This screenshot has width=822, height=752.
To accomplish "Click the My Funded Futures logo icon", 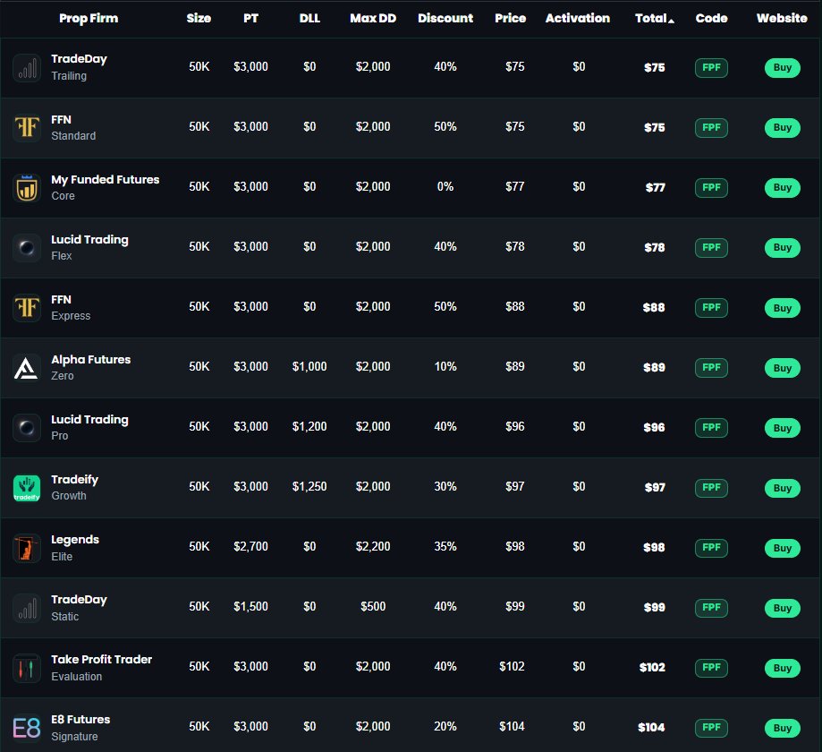I will 27,187.
